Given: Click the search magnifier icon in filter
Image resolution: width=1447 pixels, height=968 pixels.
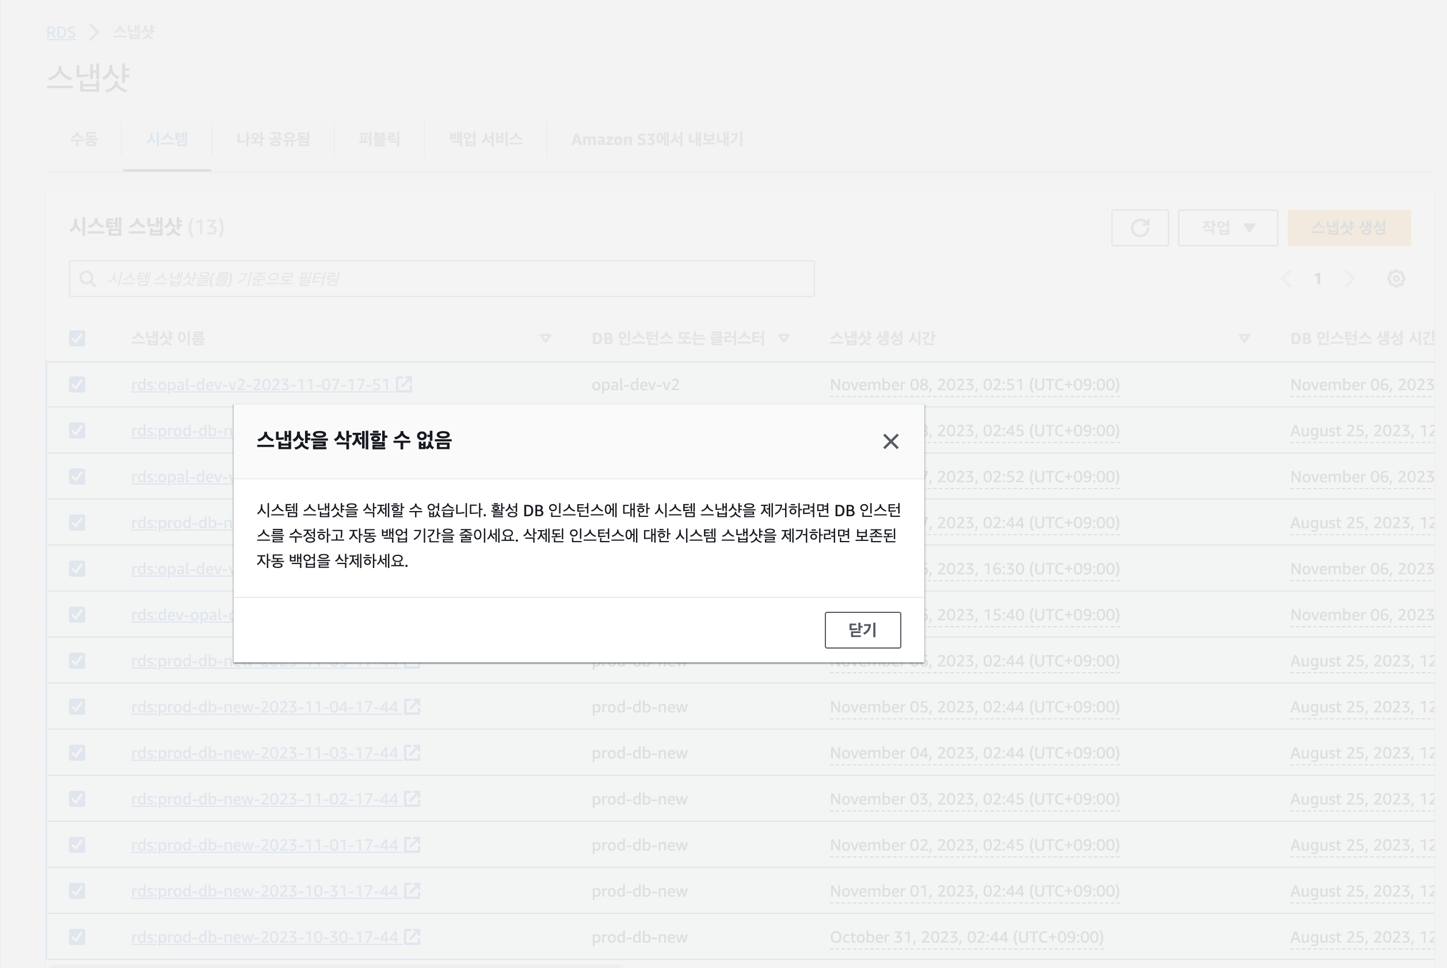Looking at the screenshot, I should [87, 279].
